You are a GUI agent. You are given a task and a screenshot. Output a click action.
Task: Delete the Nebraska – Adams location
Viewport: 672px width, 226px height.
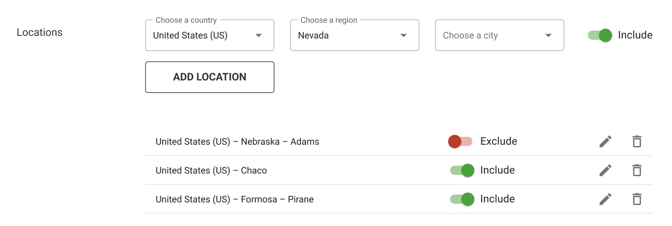637,141
